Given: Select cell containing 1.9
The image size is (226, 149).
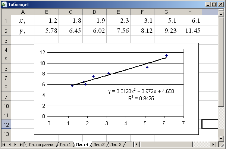Looking at the screenshot, I should (x=95, y=21).
